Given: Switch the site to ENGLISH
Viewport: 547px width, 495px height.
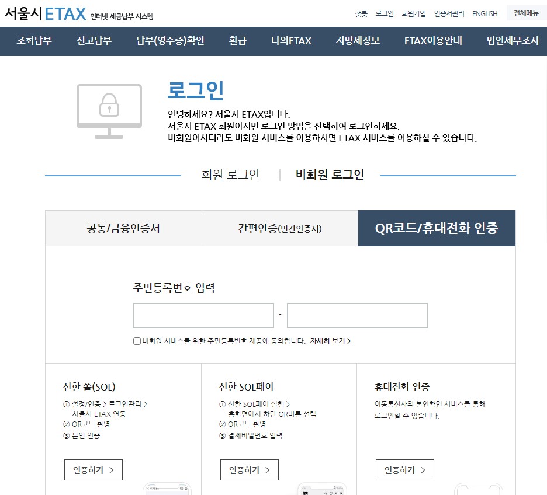Looking at the screenshot, I should pyautogui.click(x=485, y=13).
